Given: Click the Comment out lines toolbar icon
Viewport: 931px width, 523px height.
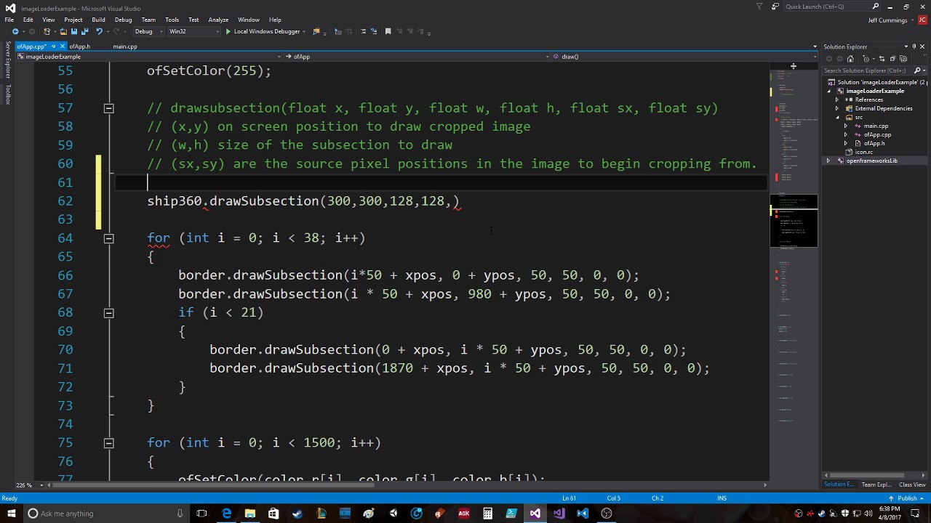Looking at the screenshot, I should click(363, 31).
